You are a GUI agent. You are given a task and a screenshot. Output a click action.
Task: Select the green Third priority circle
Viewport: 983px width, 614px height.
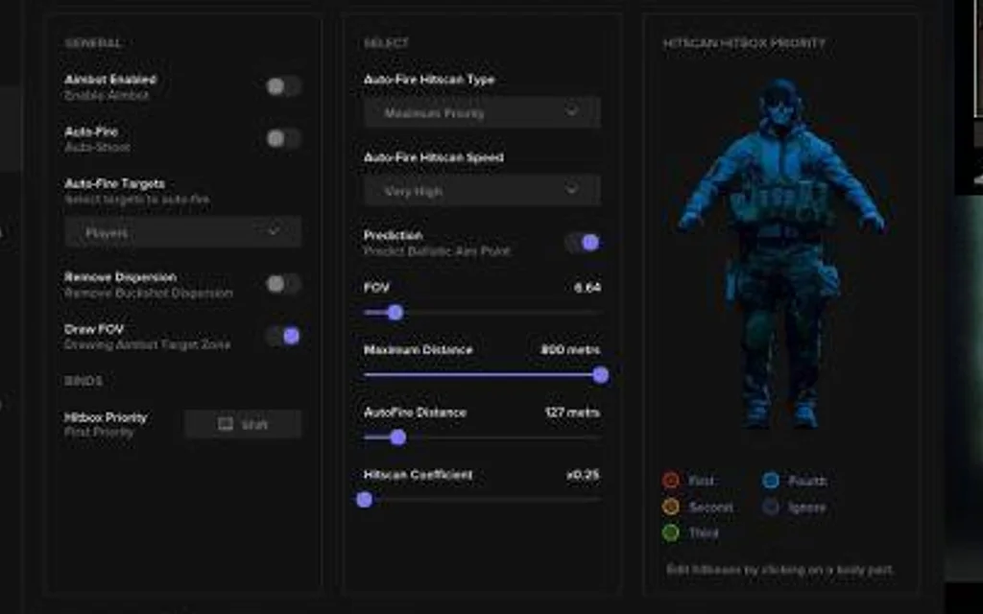pos(671,532)
